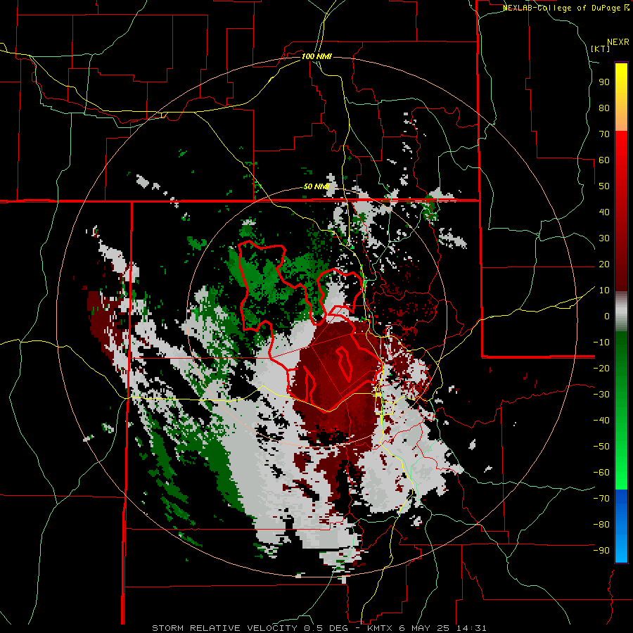Click the "NEXR" label above the color bar

[618, 42]
